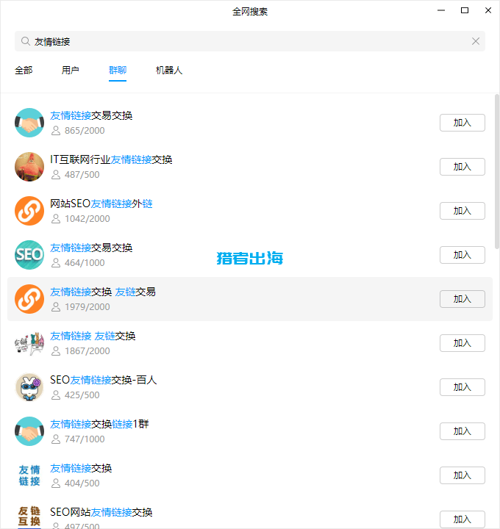Click member count 425/500
Image resolution: width=500 pixels, height=529 pixels.
(x=82, y=395)
